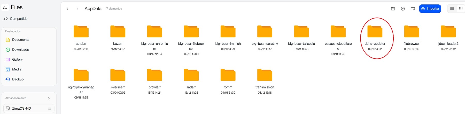Go forward with the right arrow
Image resolution: width=465 pixels, height=114 pixels.
pos(77,9)
